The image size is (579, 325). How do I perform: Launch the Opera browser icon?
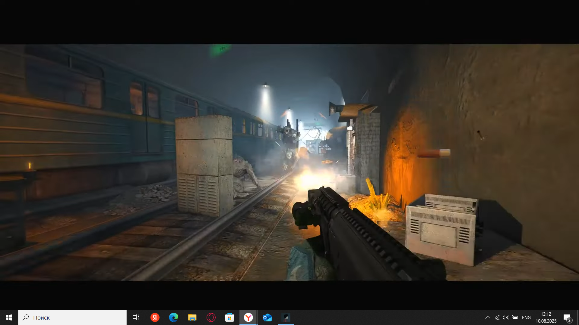point(211,317)
